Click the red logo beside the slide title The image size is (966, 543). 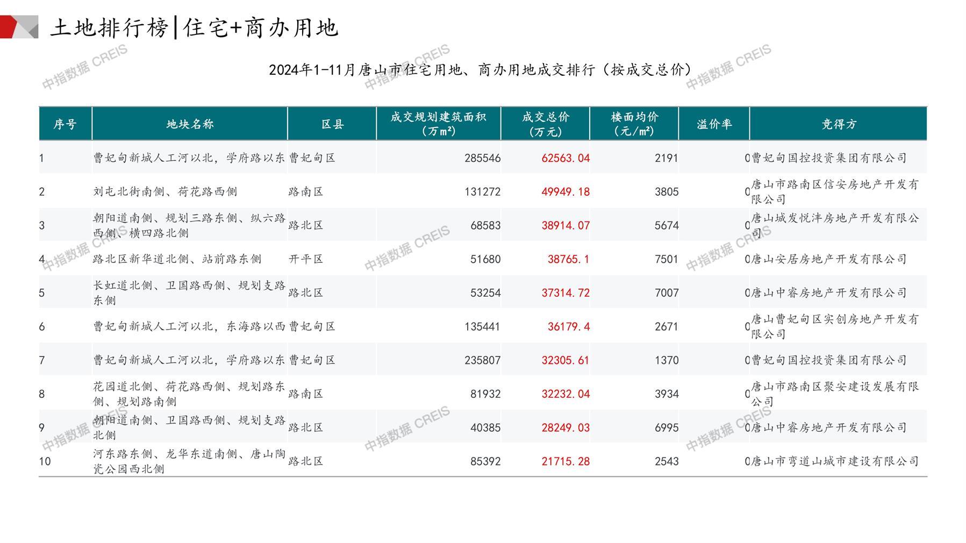click(x=18, y=27)
